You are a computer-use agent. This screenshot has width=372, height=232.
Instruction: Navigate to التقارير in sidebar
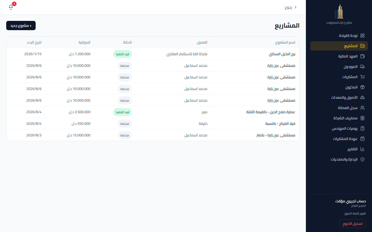pyautogui.click(x=339, y=149)
